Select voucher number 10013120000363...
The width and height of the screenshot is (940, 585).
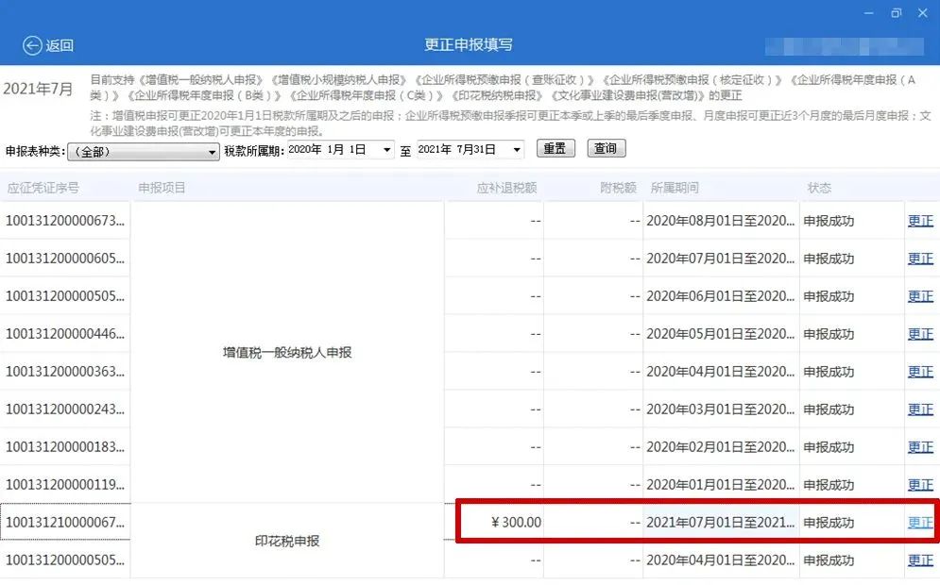[65, 372]
